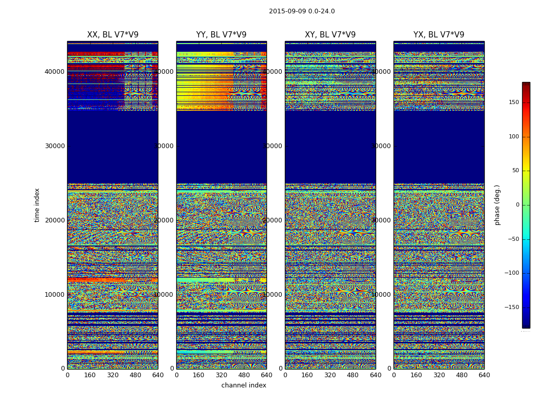Click the 0 tick label on the colorbar
Screen dimensions: 538x410
pos(517,205)
